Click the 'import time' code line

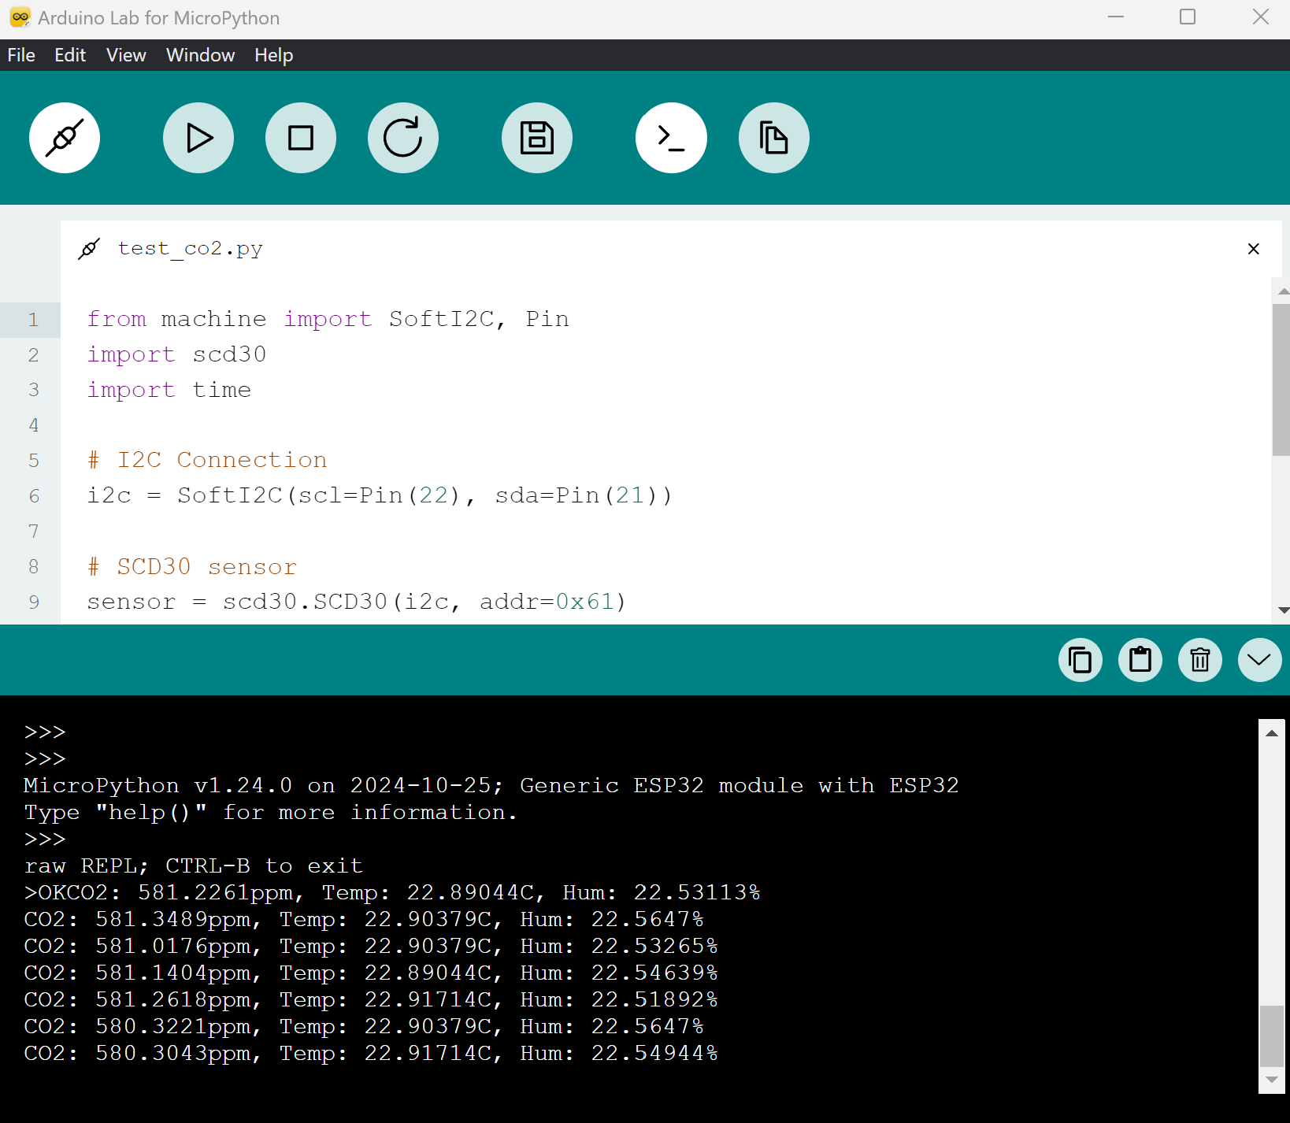(169, 390)
